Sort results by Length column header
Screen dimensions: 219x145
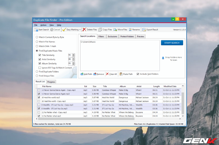coord(157,86)
